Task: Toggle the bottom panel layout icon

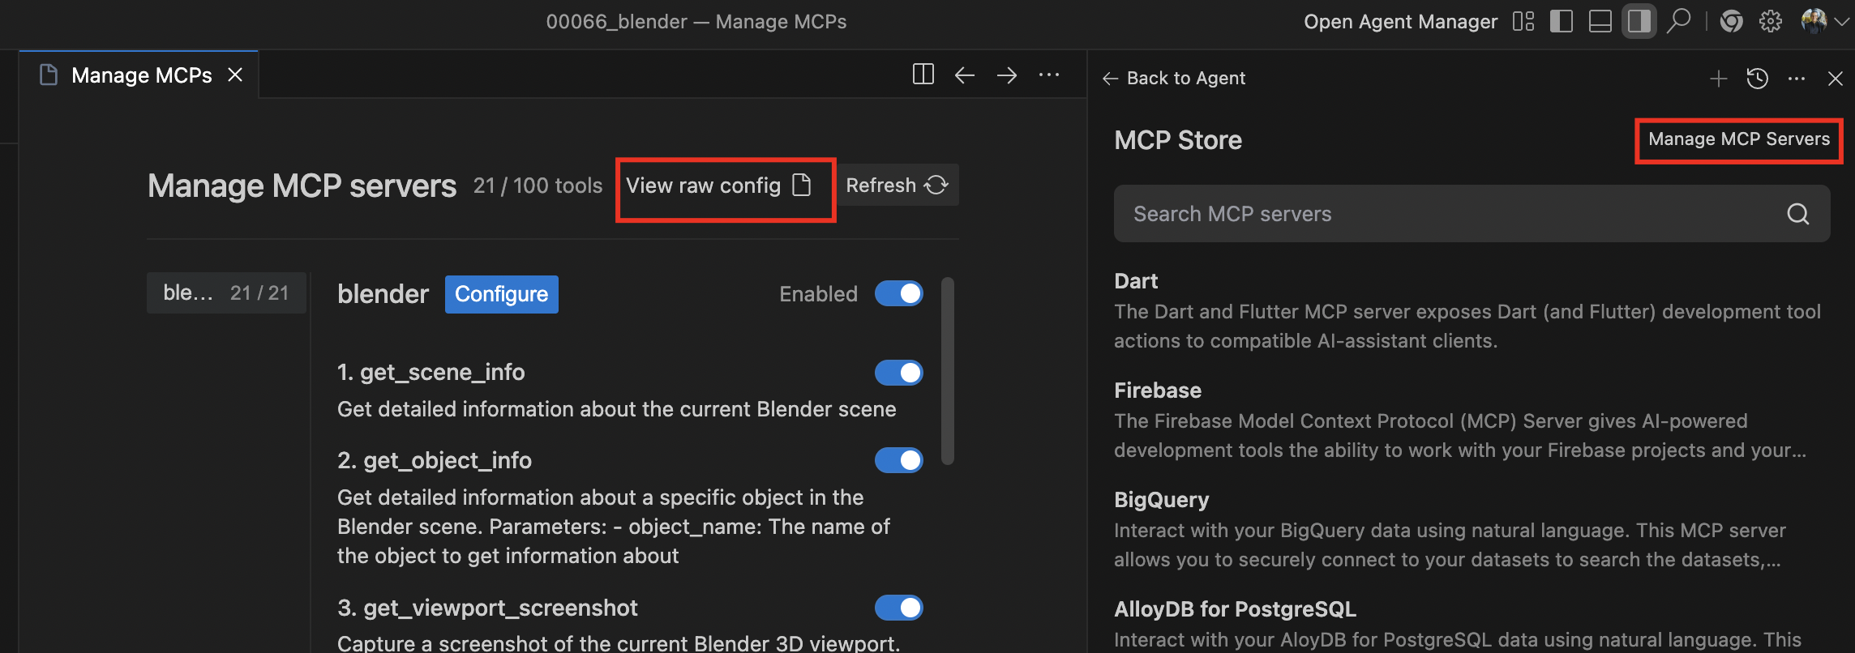Action: click(1600, 22)
